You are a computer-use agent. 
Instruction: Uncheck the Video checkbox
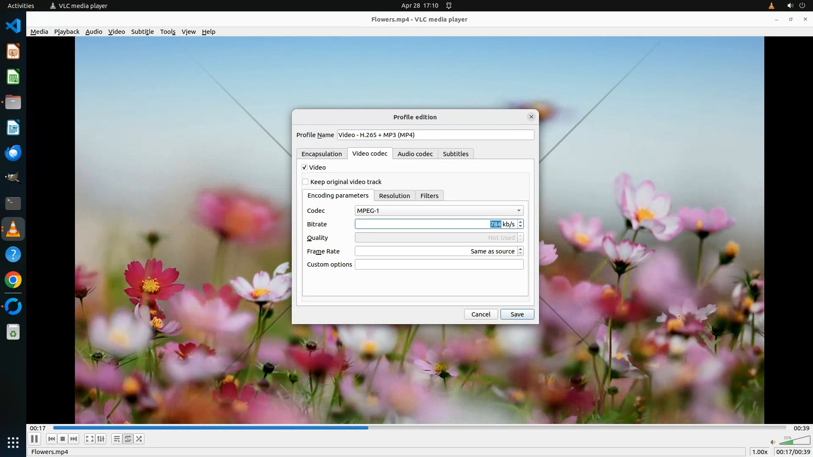click(304, 167)
